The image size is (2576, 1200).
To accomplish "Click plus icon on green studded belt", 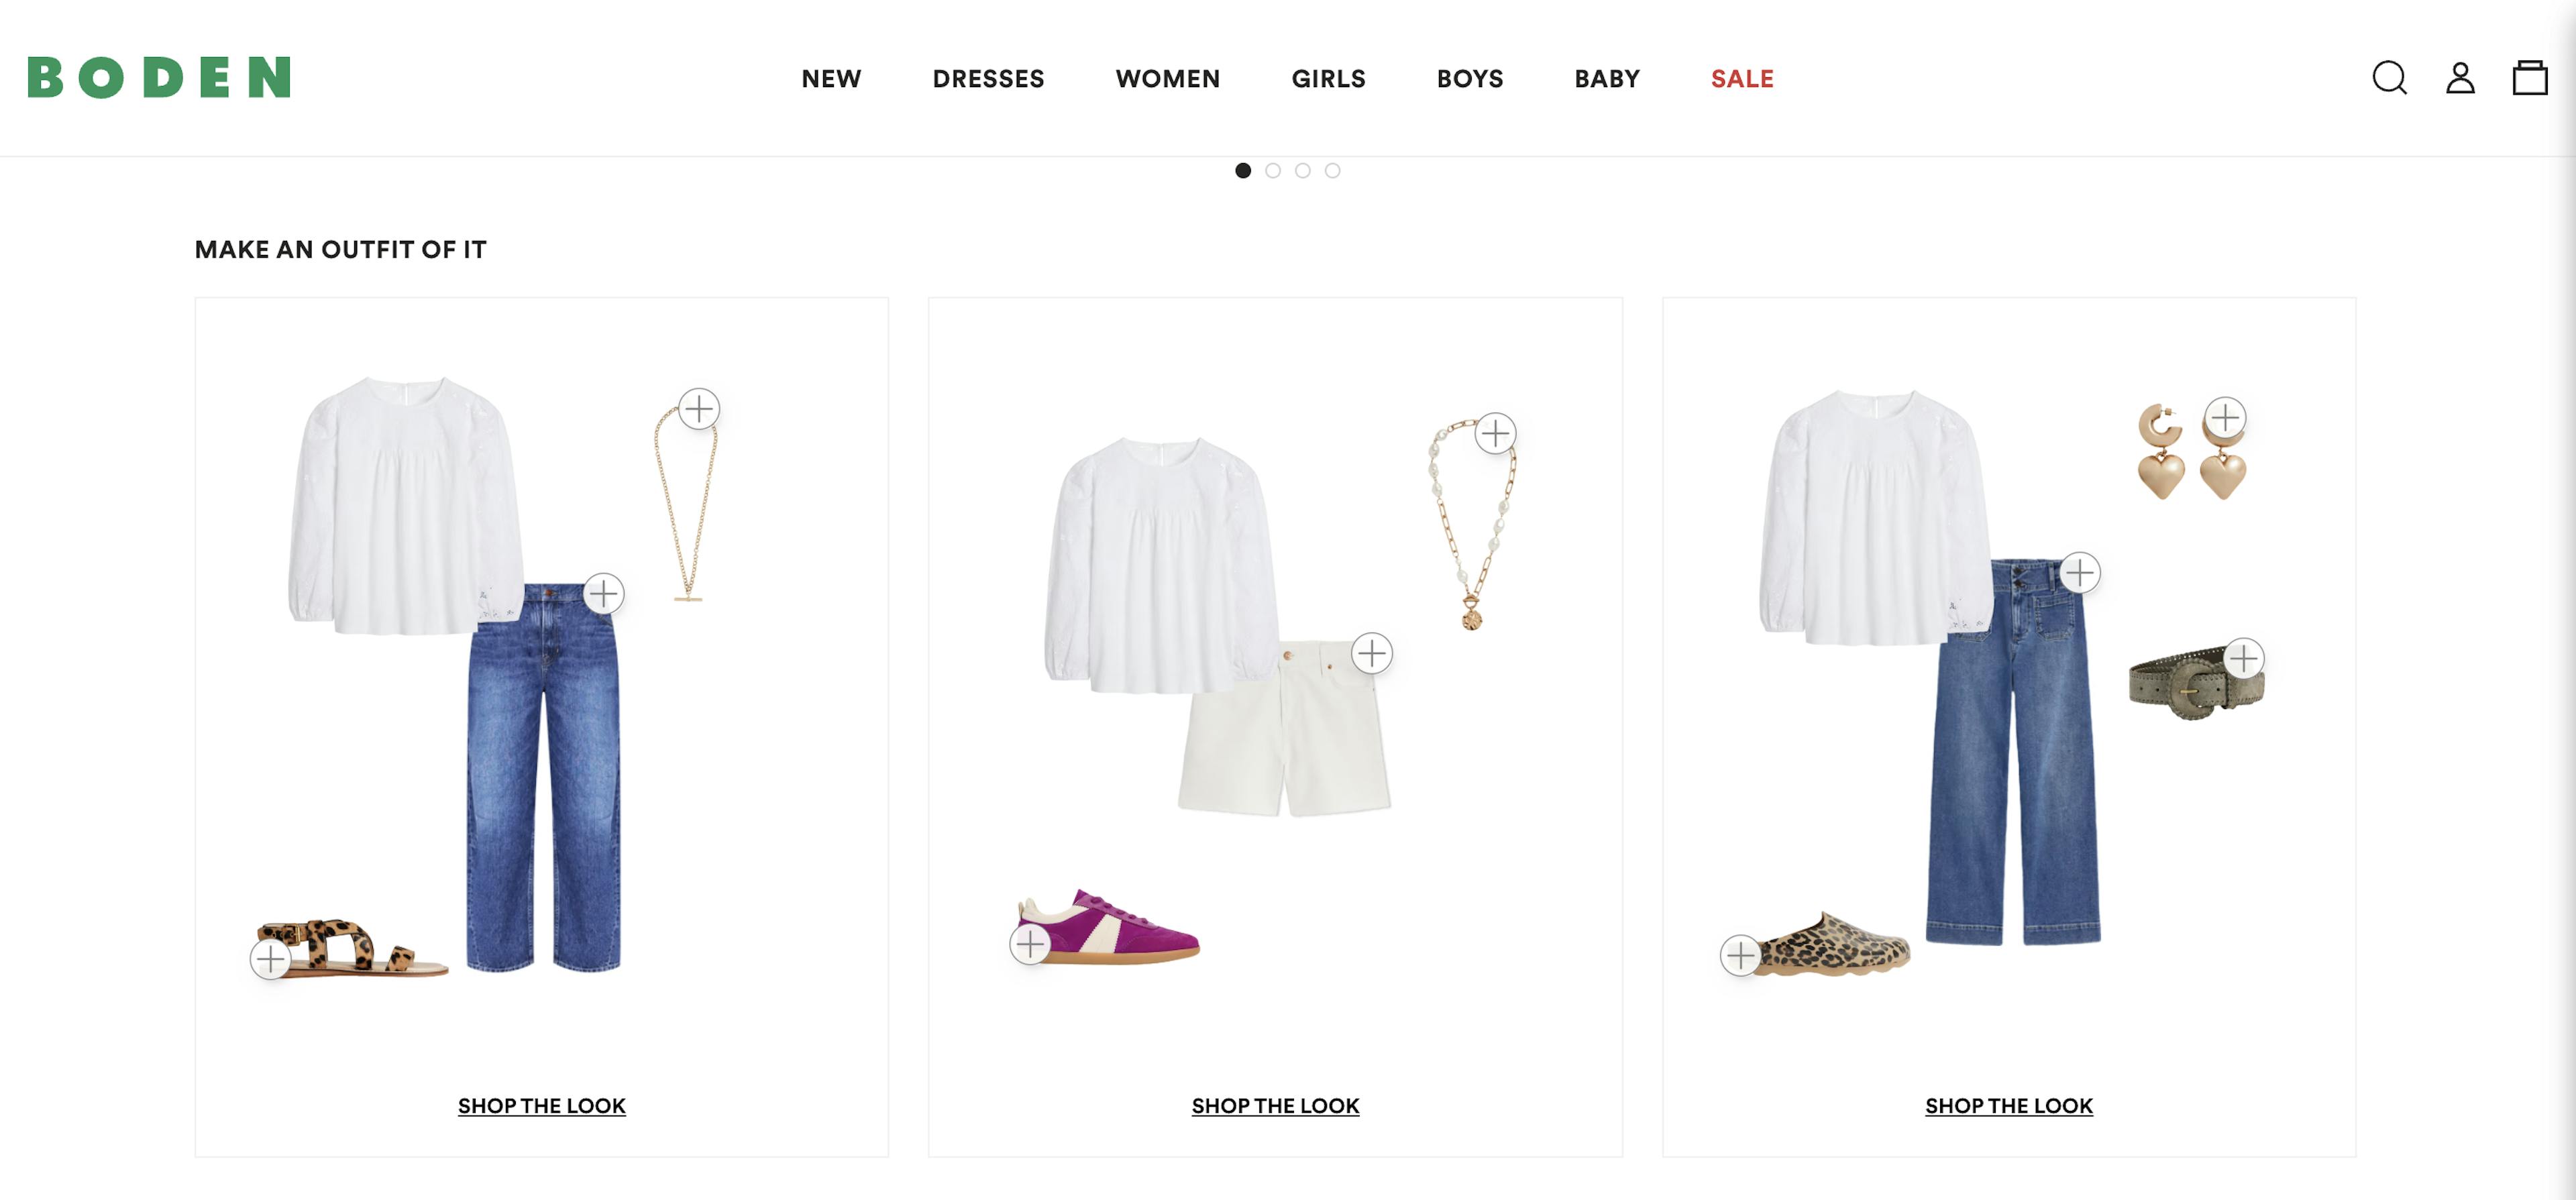I will click(2244, 658).
